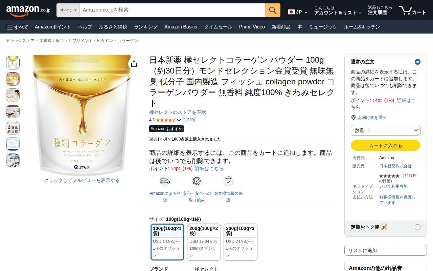433x271 pixels.
Task: Select the fourth product thumbnail
Action: coord(13,111)
